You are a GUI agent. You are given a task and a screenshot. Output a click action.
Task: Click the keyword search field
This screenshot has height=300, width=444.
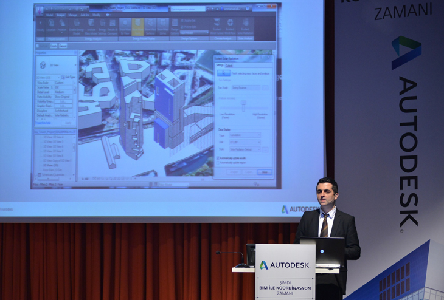(x=188, y=9)
